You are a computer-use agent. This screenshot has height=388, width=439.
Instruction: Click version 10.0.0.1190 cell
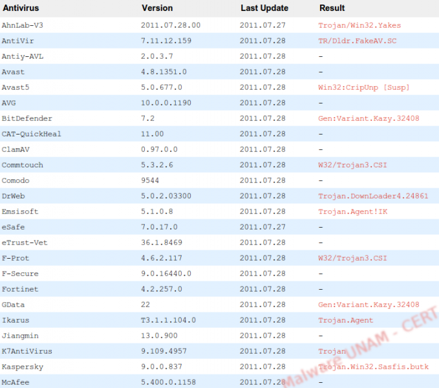coord(166,103)
